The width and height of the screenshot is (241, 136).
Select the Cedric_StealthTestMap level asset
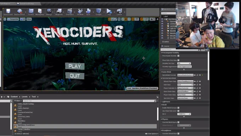[x=85, y=105]
